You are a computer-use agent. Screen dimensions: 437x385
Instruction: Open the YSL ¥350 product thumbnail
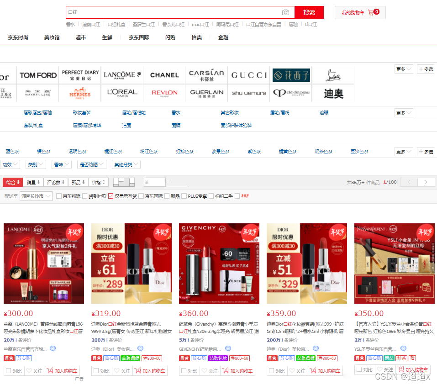[x=395, y=264]
